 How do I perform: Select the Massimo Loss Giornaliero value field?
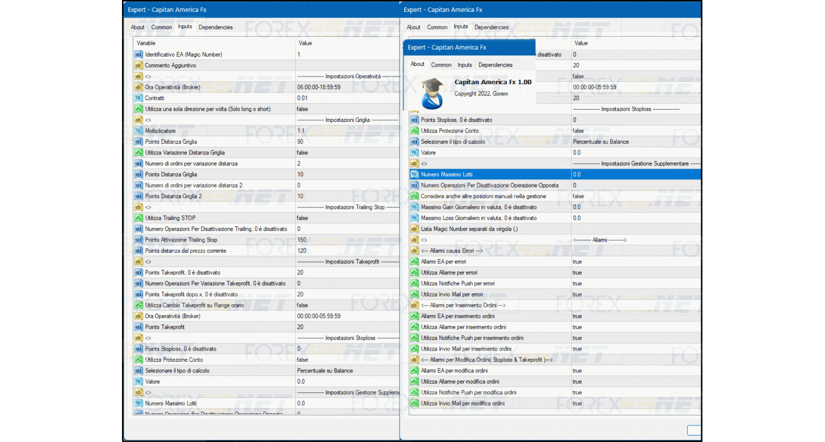(577, 218)
